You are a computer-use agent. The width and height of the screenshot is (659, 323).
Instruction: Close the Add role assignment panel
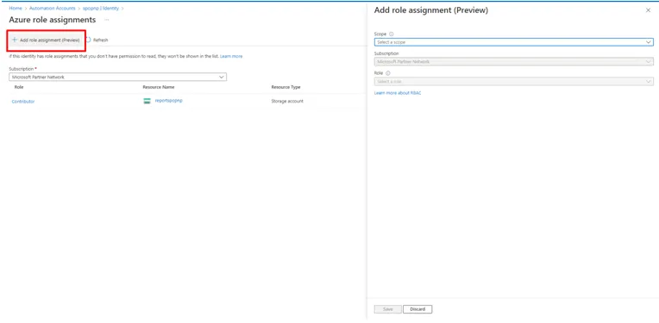(x=648, y=10)
